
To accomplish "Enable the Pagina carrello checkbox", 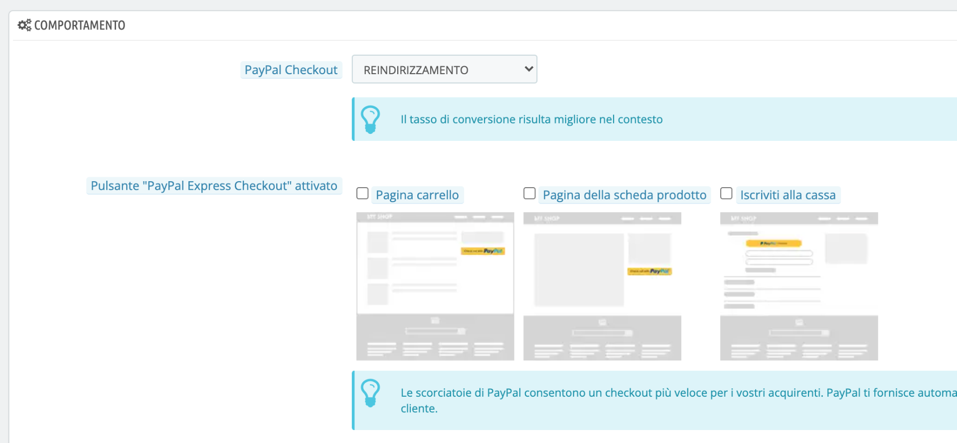I will click(x=362, y=193).
